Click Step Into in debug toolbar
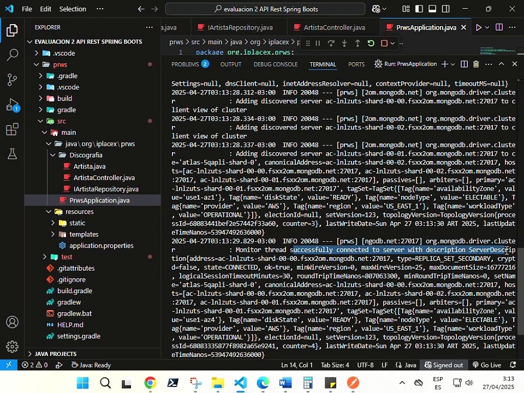524x393 pixels. pyautogui.click(x=344, y=43)
